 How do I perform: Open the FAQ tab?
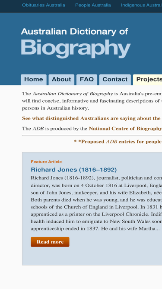click(x=87, y=80)
